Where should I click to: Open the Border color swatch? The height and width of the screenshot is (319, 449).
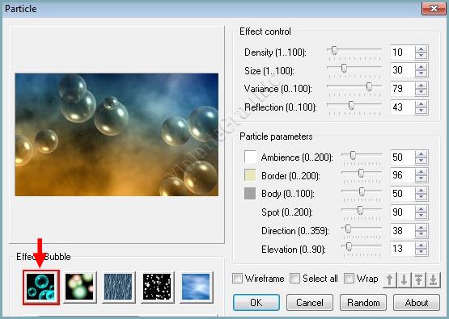coord(250,175)
